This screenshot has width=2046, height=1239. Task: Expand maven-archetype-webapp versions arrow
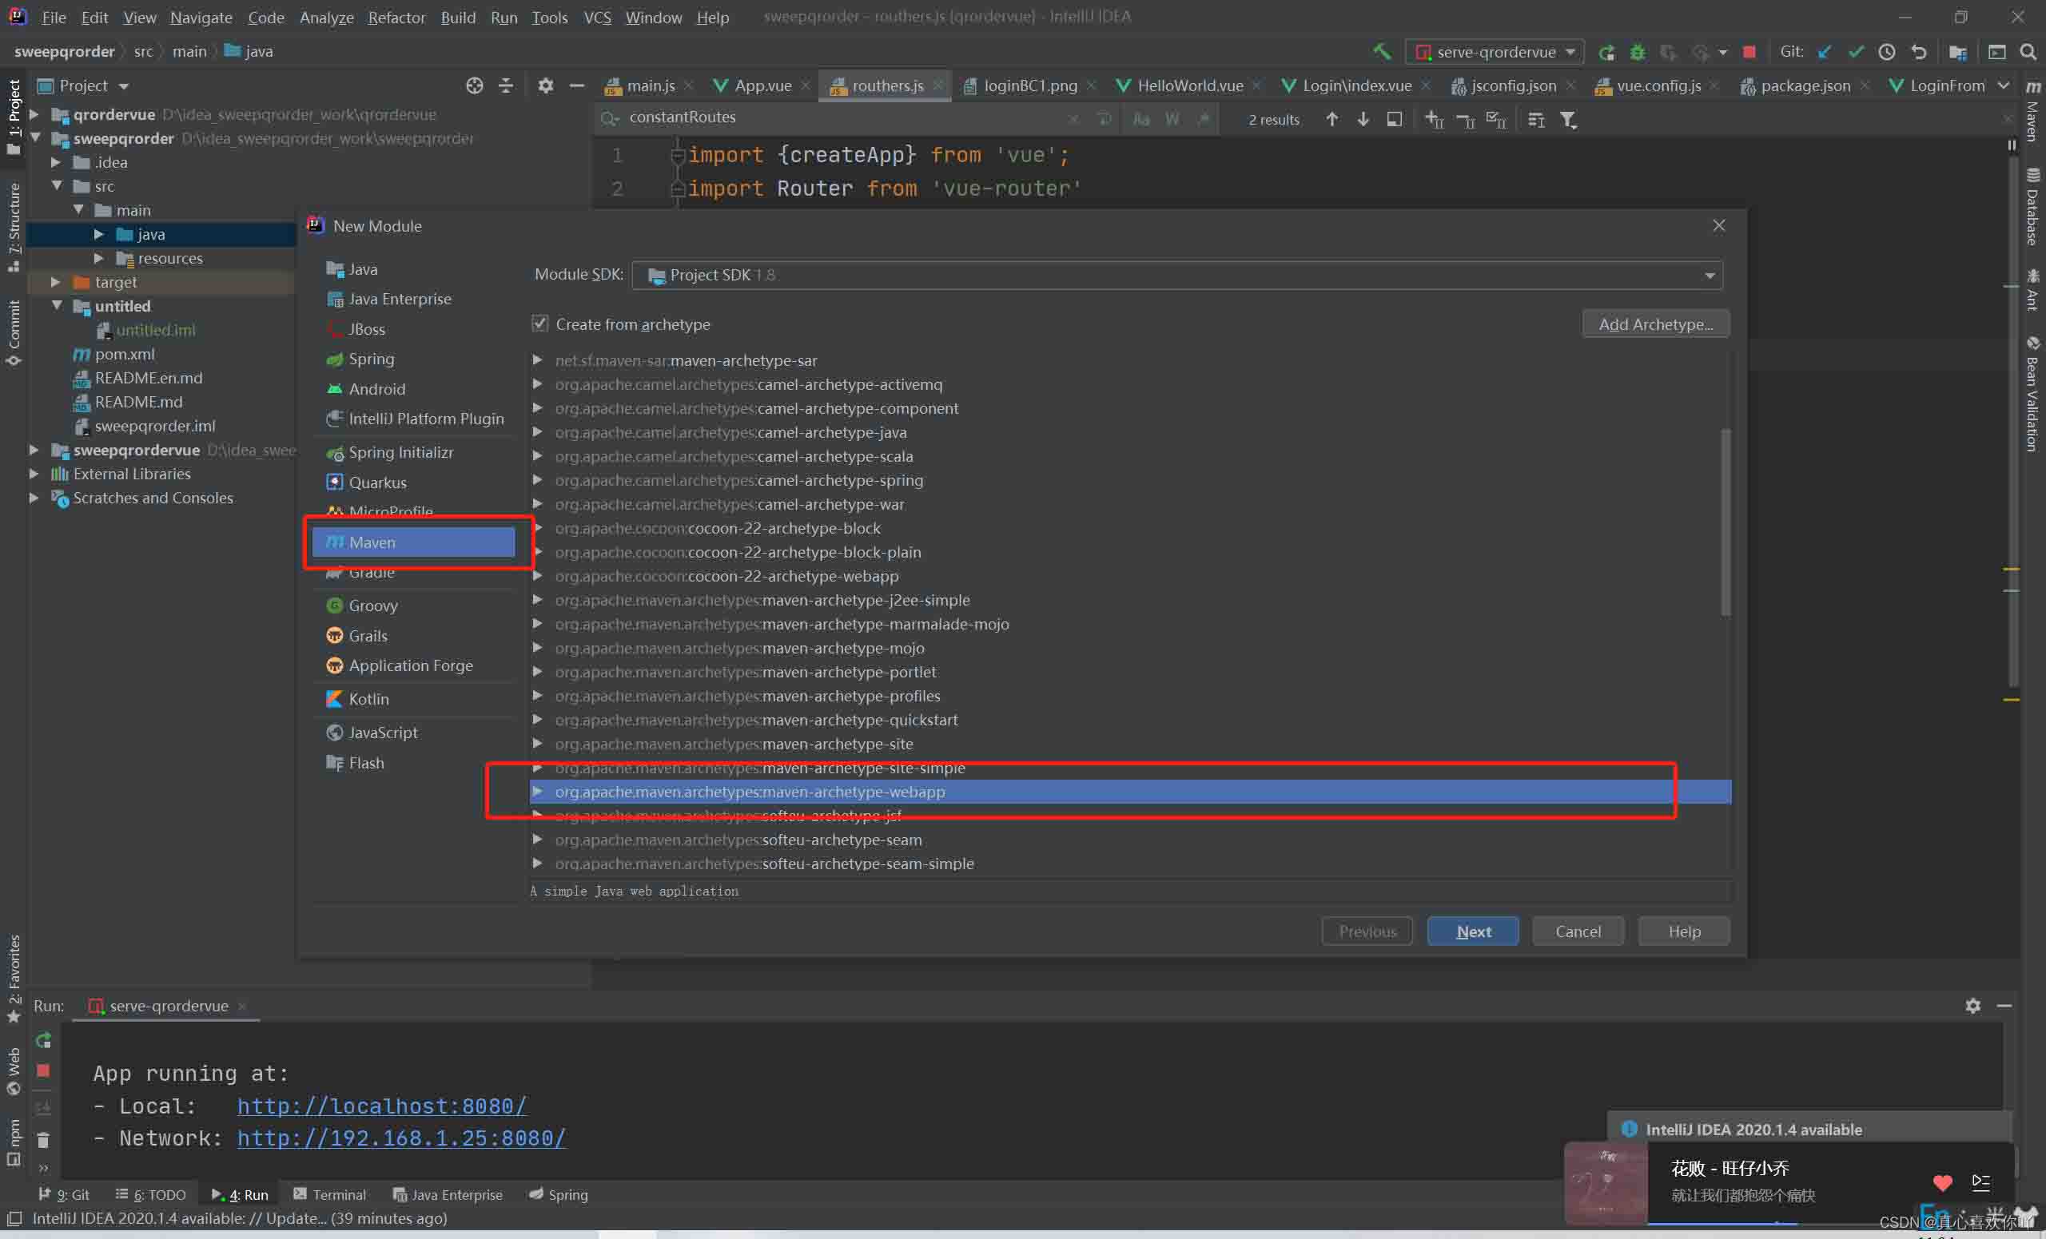[537, 791]
